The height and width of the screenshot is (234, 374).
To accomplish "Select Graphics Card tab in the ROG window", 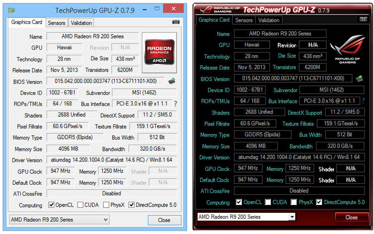I will (x=214, y=20).
